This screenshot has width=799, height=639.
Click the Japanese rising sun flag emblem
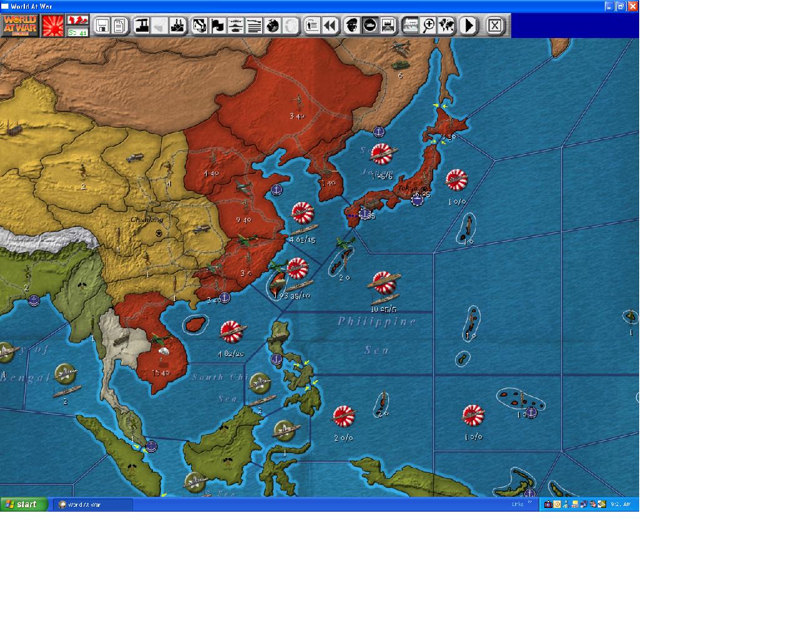pos(53,26)
